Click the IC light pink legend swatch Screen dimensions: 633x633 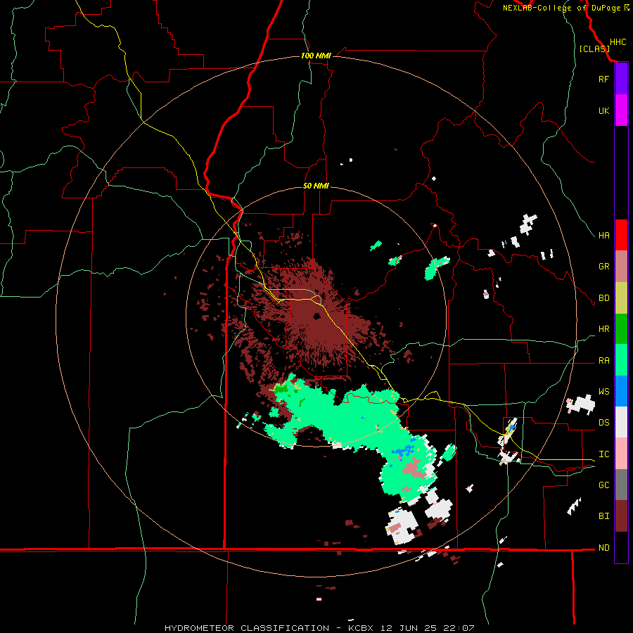point(621,454)
